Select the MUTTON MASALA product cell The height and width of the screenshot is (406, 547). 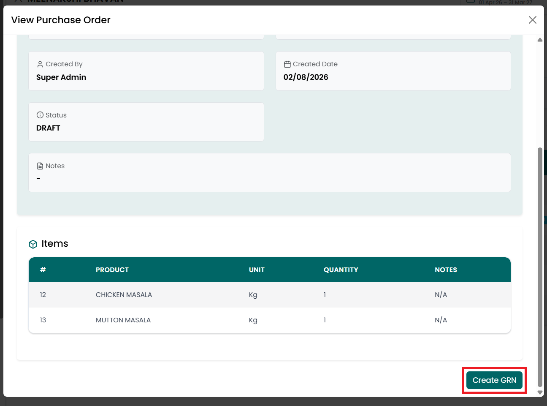pos(123,320)
